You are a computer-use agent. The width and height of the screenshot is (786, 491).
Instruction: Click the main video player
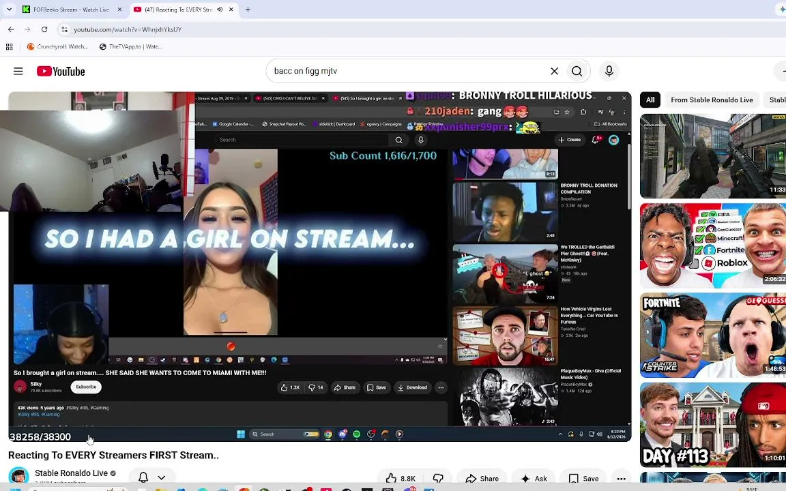(x=320, y=267)
